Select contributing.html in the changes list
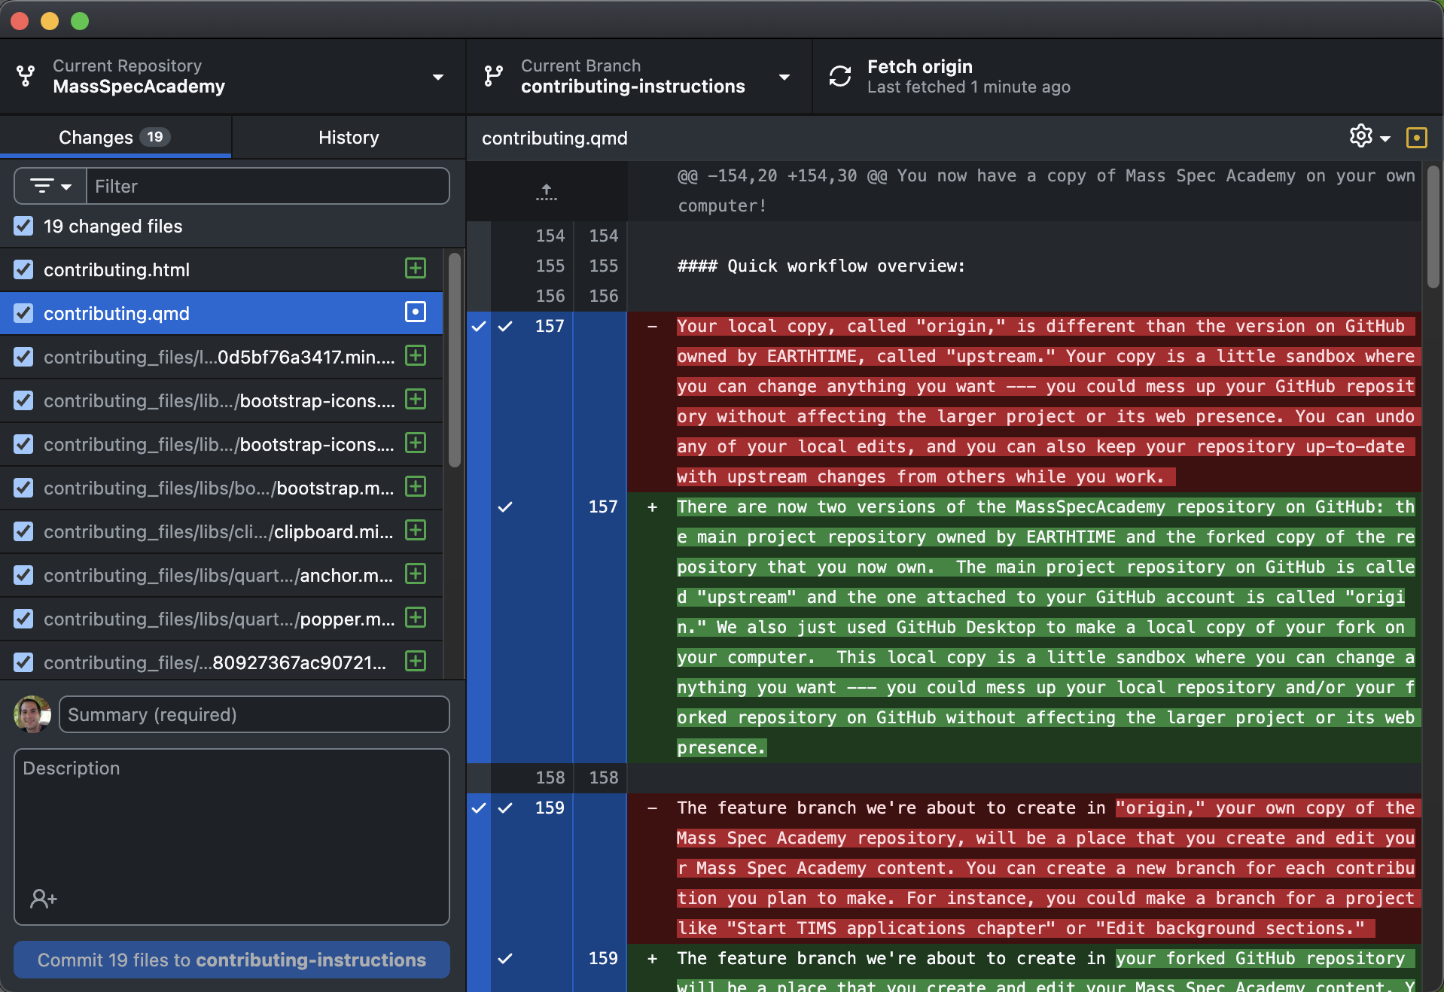Screen dimensions: 1444x992 tap(221, 269)
